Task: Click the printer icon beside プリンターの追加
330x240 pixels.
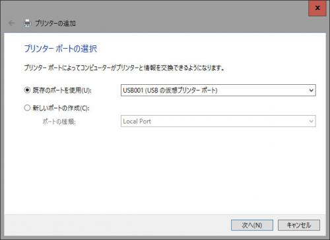Action: pos(27,23)
